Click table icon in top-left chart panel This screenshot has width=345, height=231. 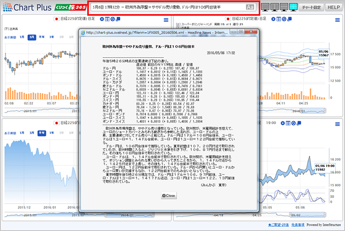click(x=107, y=19)
